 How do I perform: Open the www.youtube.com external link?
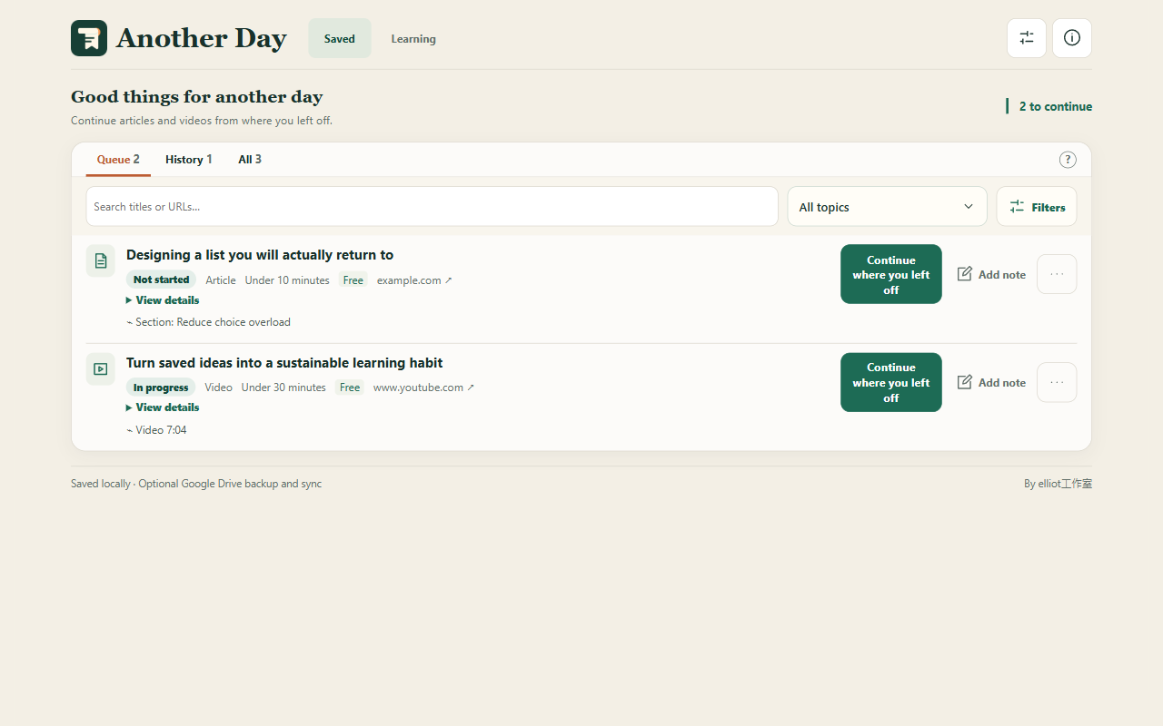(x=423, y=388)
